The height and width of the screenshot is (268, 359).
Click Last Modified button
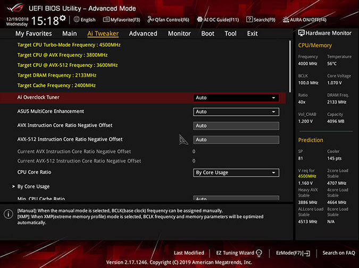click(x=189, y=253)
